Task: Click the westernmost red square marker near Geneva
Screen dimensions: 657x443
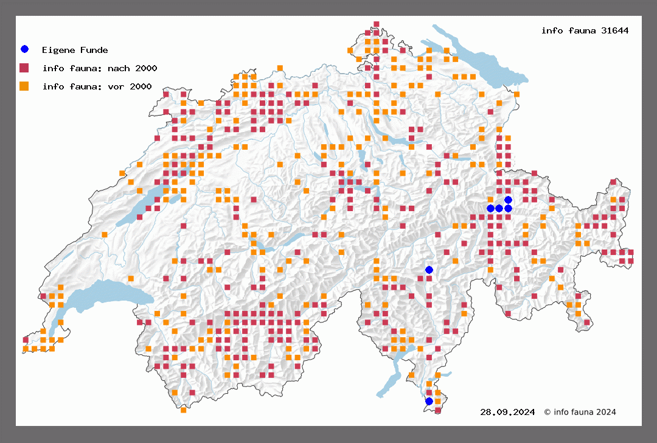Action: point(26,340)
